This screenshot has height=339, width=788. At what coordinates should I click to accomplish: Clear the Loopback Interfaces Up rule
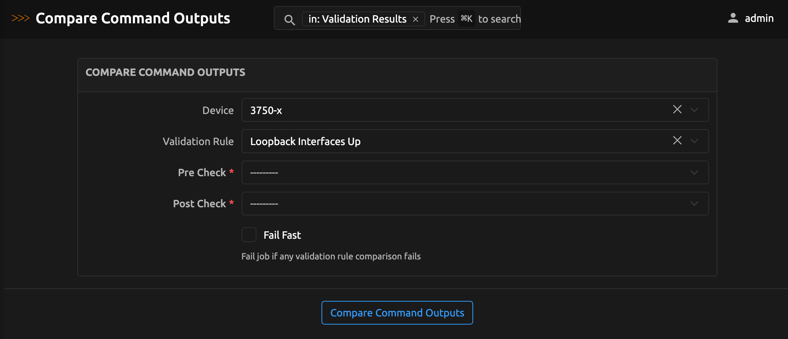(677, 141)
